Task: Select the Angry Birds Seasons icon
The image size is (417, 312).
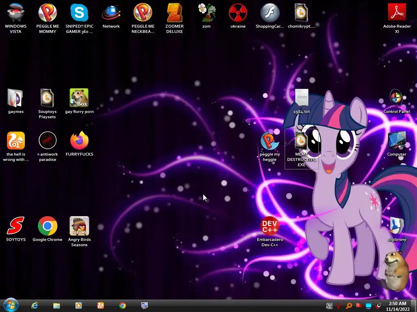Action: [x=79, y=232]
